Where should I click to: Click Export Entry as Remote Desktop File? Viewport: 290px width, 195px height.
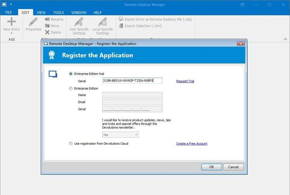(121, 19)
